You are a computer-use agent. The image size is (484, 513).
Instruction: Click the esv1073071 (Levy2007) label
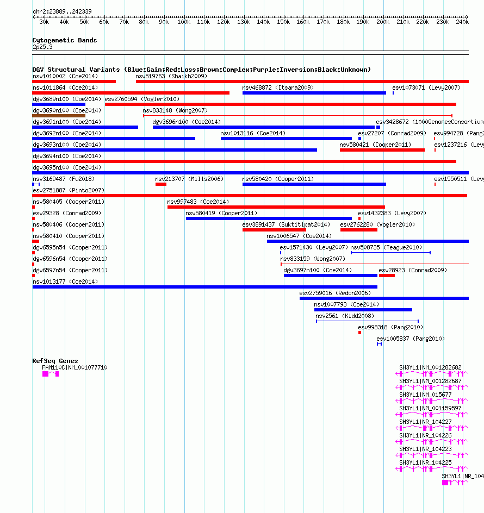pyautogui.click(x=426, y=87)
